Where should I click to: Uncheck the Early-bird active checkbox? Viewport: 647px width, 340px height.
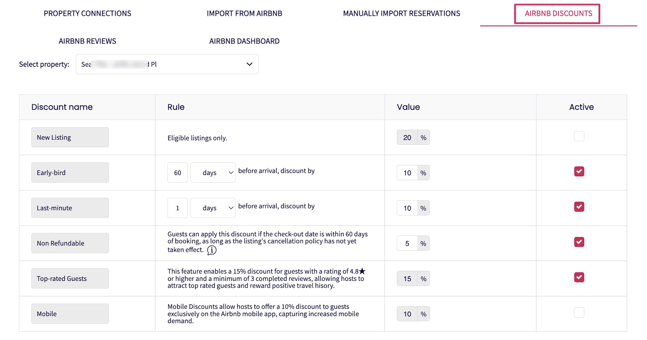coord(579,172)
